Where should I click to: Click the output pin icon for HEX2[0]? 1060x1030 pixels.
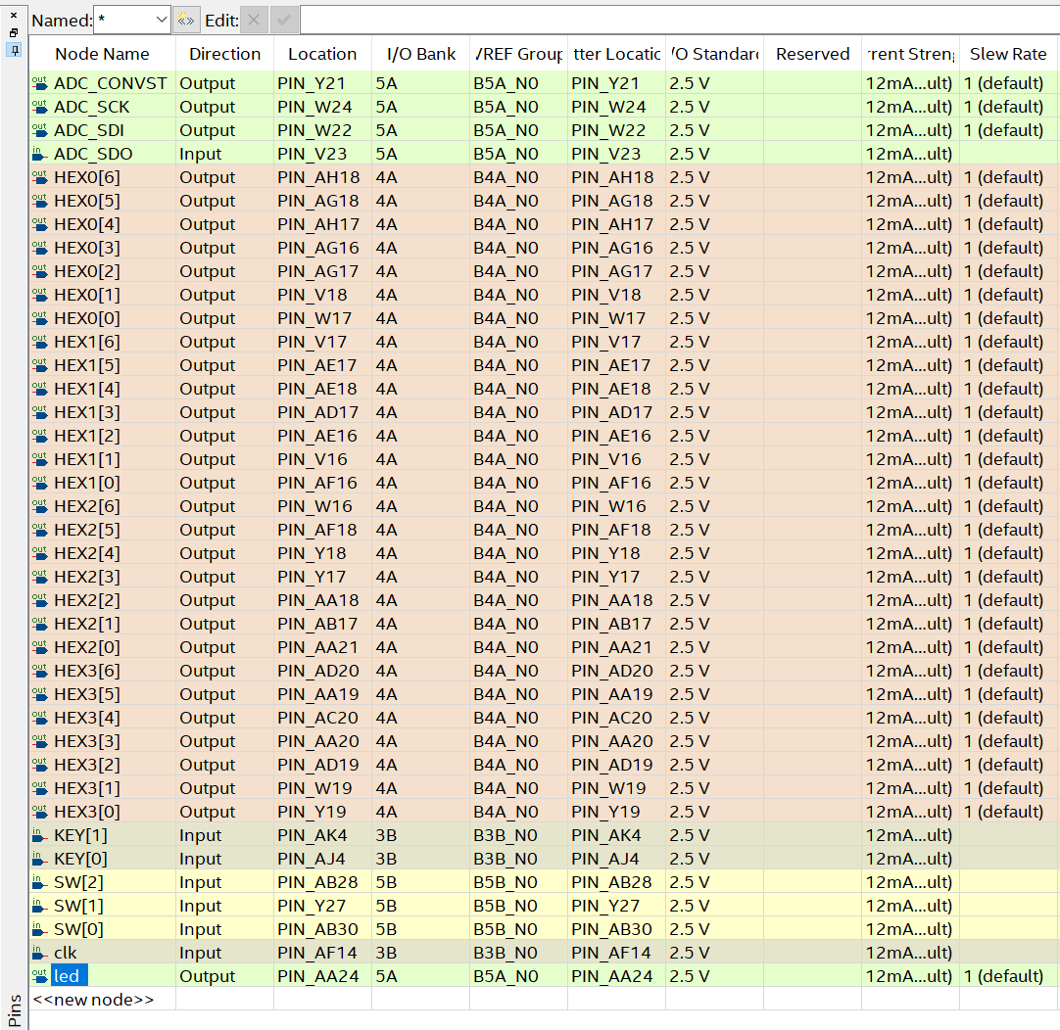click(40, 647)
